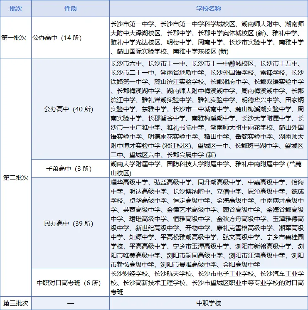The width and height of the screenshot is (308, 310).
Task: Select the '公办高中 (14 所)' cell
Action: pyautogui.click(x=70, y=38)
